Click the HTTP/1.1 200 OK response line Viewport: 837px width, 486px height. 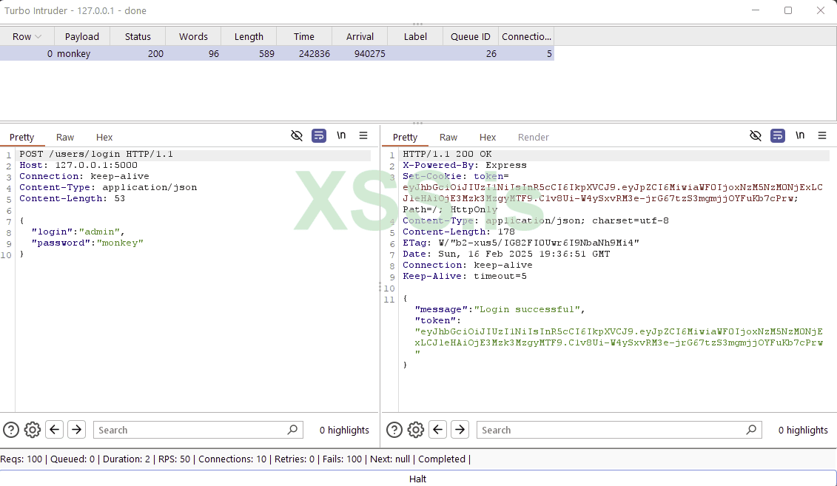(447, 154)
